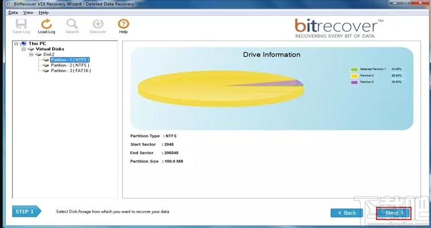Click the Partition Size 100.0 MB value
This screenshot has width=431, height=228.
174,161
